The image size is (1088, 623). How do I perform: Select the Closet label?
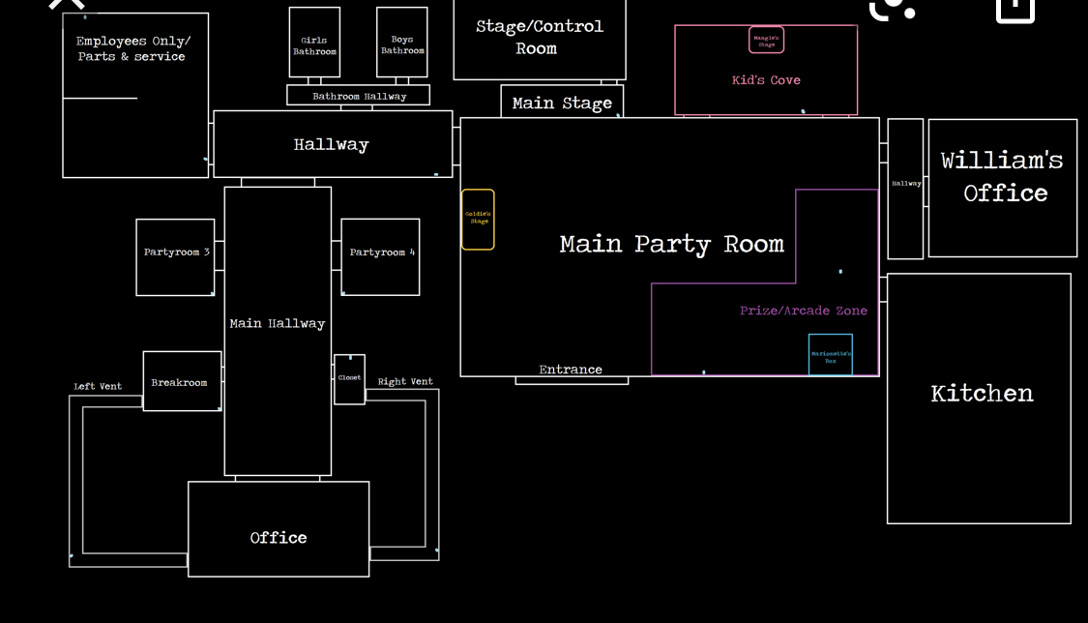coord(349,377)
